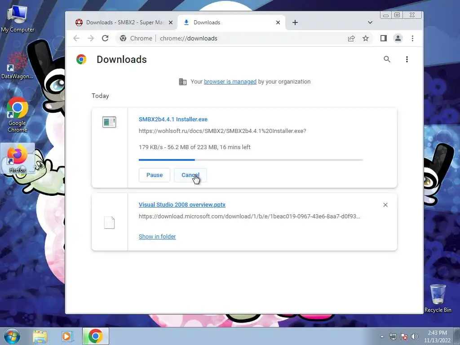The width and height of the screenshot is (460, 345).
Task: Remove the Visual Studio pptx from list
Action: [x=385, y=205]
